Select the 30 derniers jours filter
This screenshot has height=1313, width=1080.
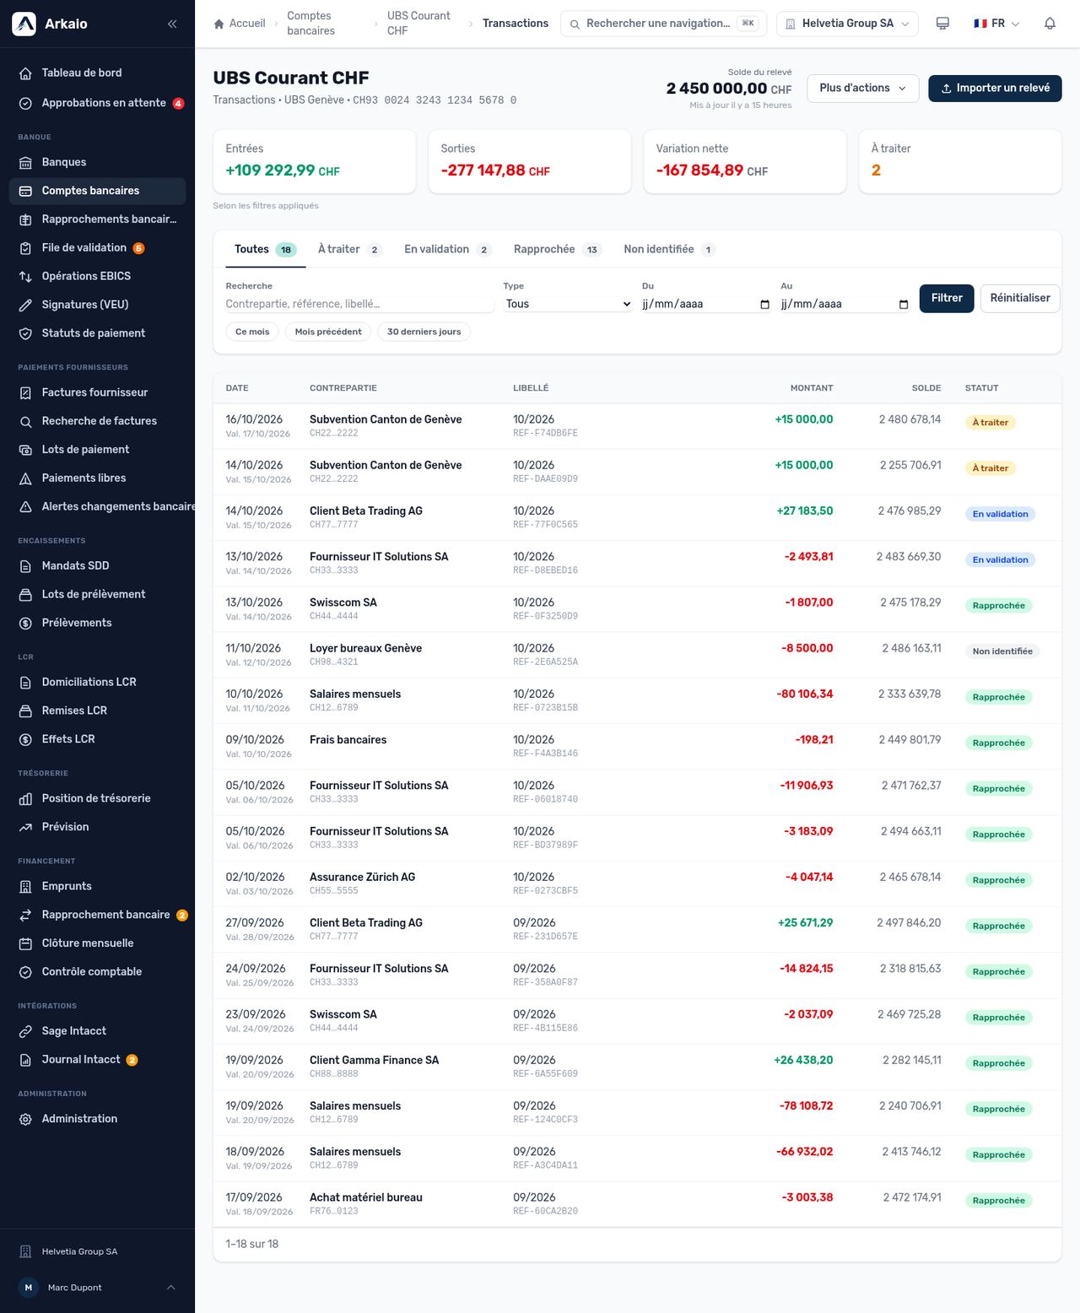[424, 332]
